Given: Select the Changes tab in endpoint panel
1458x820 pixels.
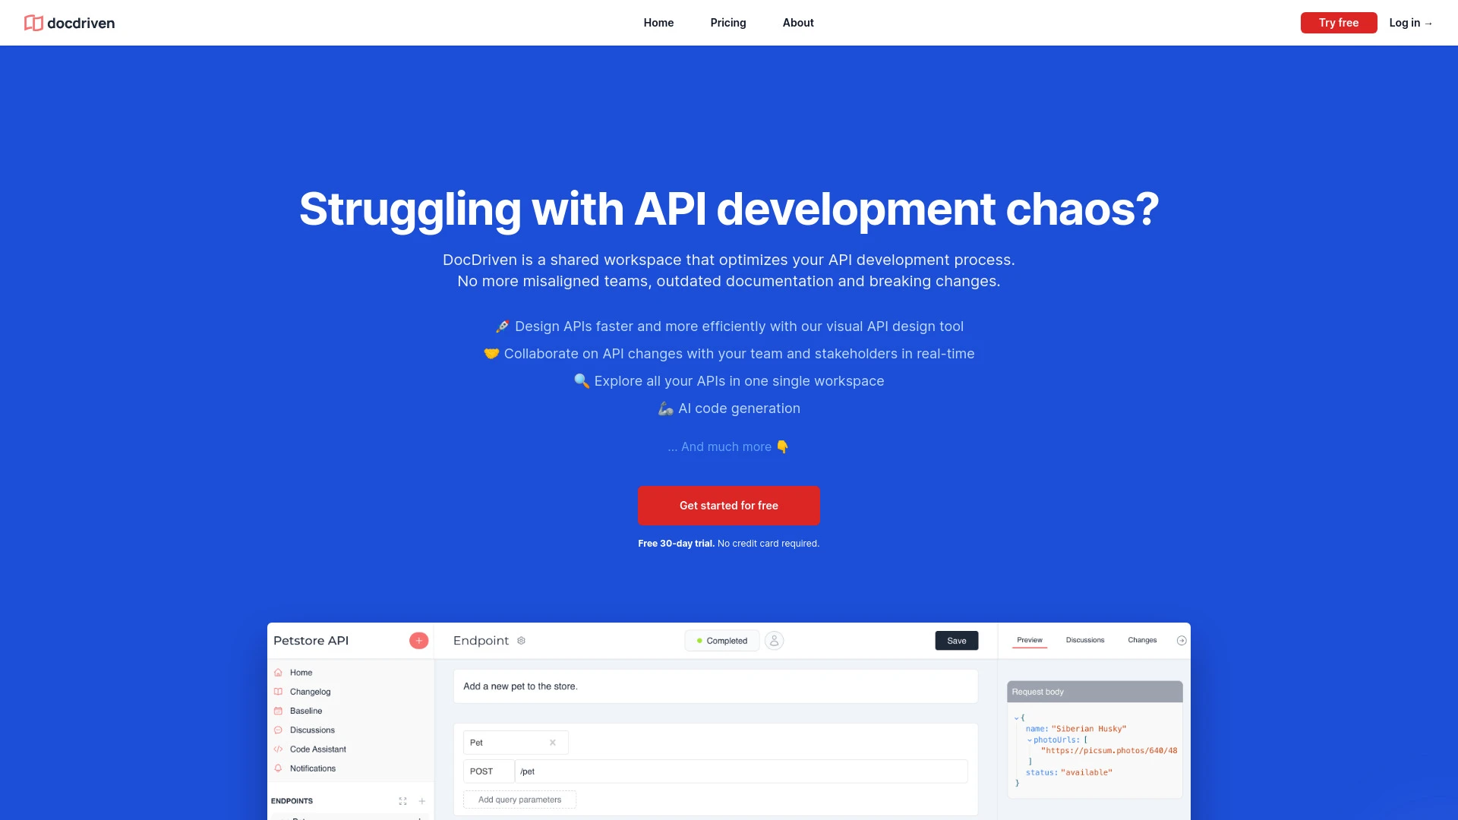Looking at the screenshot, I should click(x=1141, y=640).
